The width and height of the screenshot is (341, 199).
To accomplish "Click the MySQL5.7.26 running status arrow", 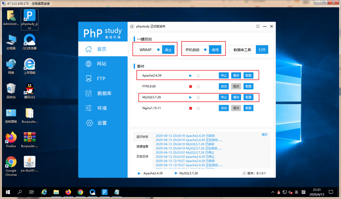I will (x=191, y=98).
